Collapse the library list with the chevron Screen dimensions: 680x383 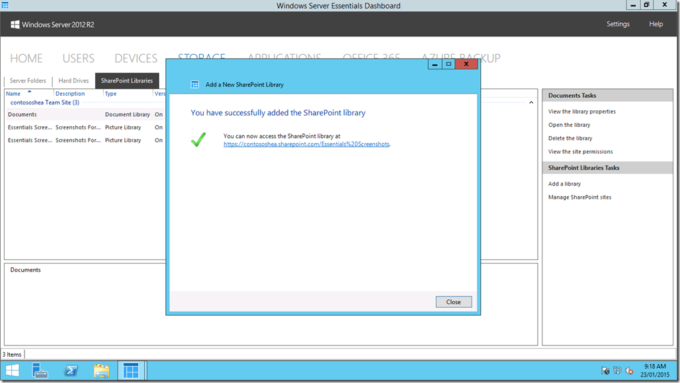coord(531,102)
